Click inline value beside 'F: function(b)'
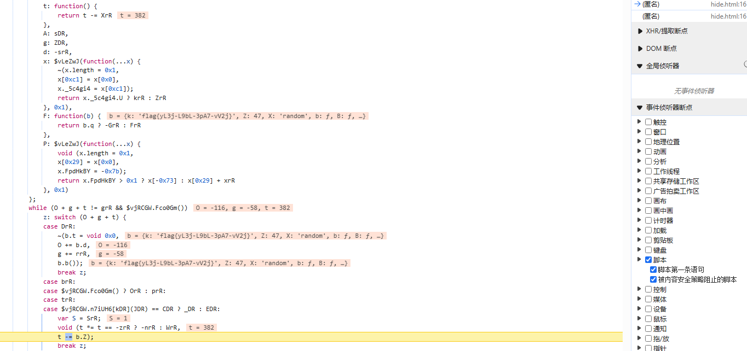 [x=237, y=116]
